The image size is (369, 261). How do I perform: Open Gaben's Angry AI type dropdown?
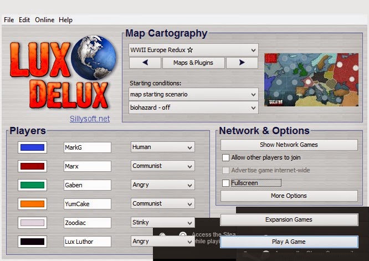(x=163, y=185)
